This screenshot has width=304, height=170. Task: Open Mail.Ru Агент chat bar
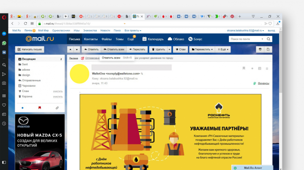[252, 167]
